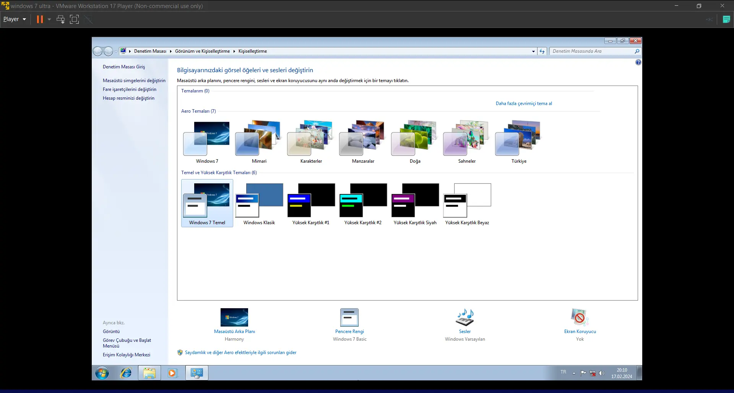
Task: Click the Aero Temaları (7) group heading
Action: point(198,111)
